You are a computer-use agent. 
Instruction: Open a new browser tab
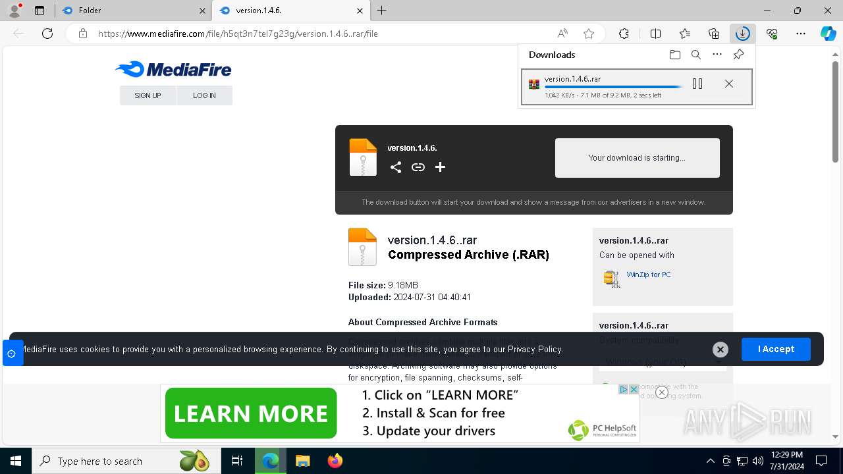tap(382, 11)
